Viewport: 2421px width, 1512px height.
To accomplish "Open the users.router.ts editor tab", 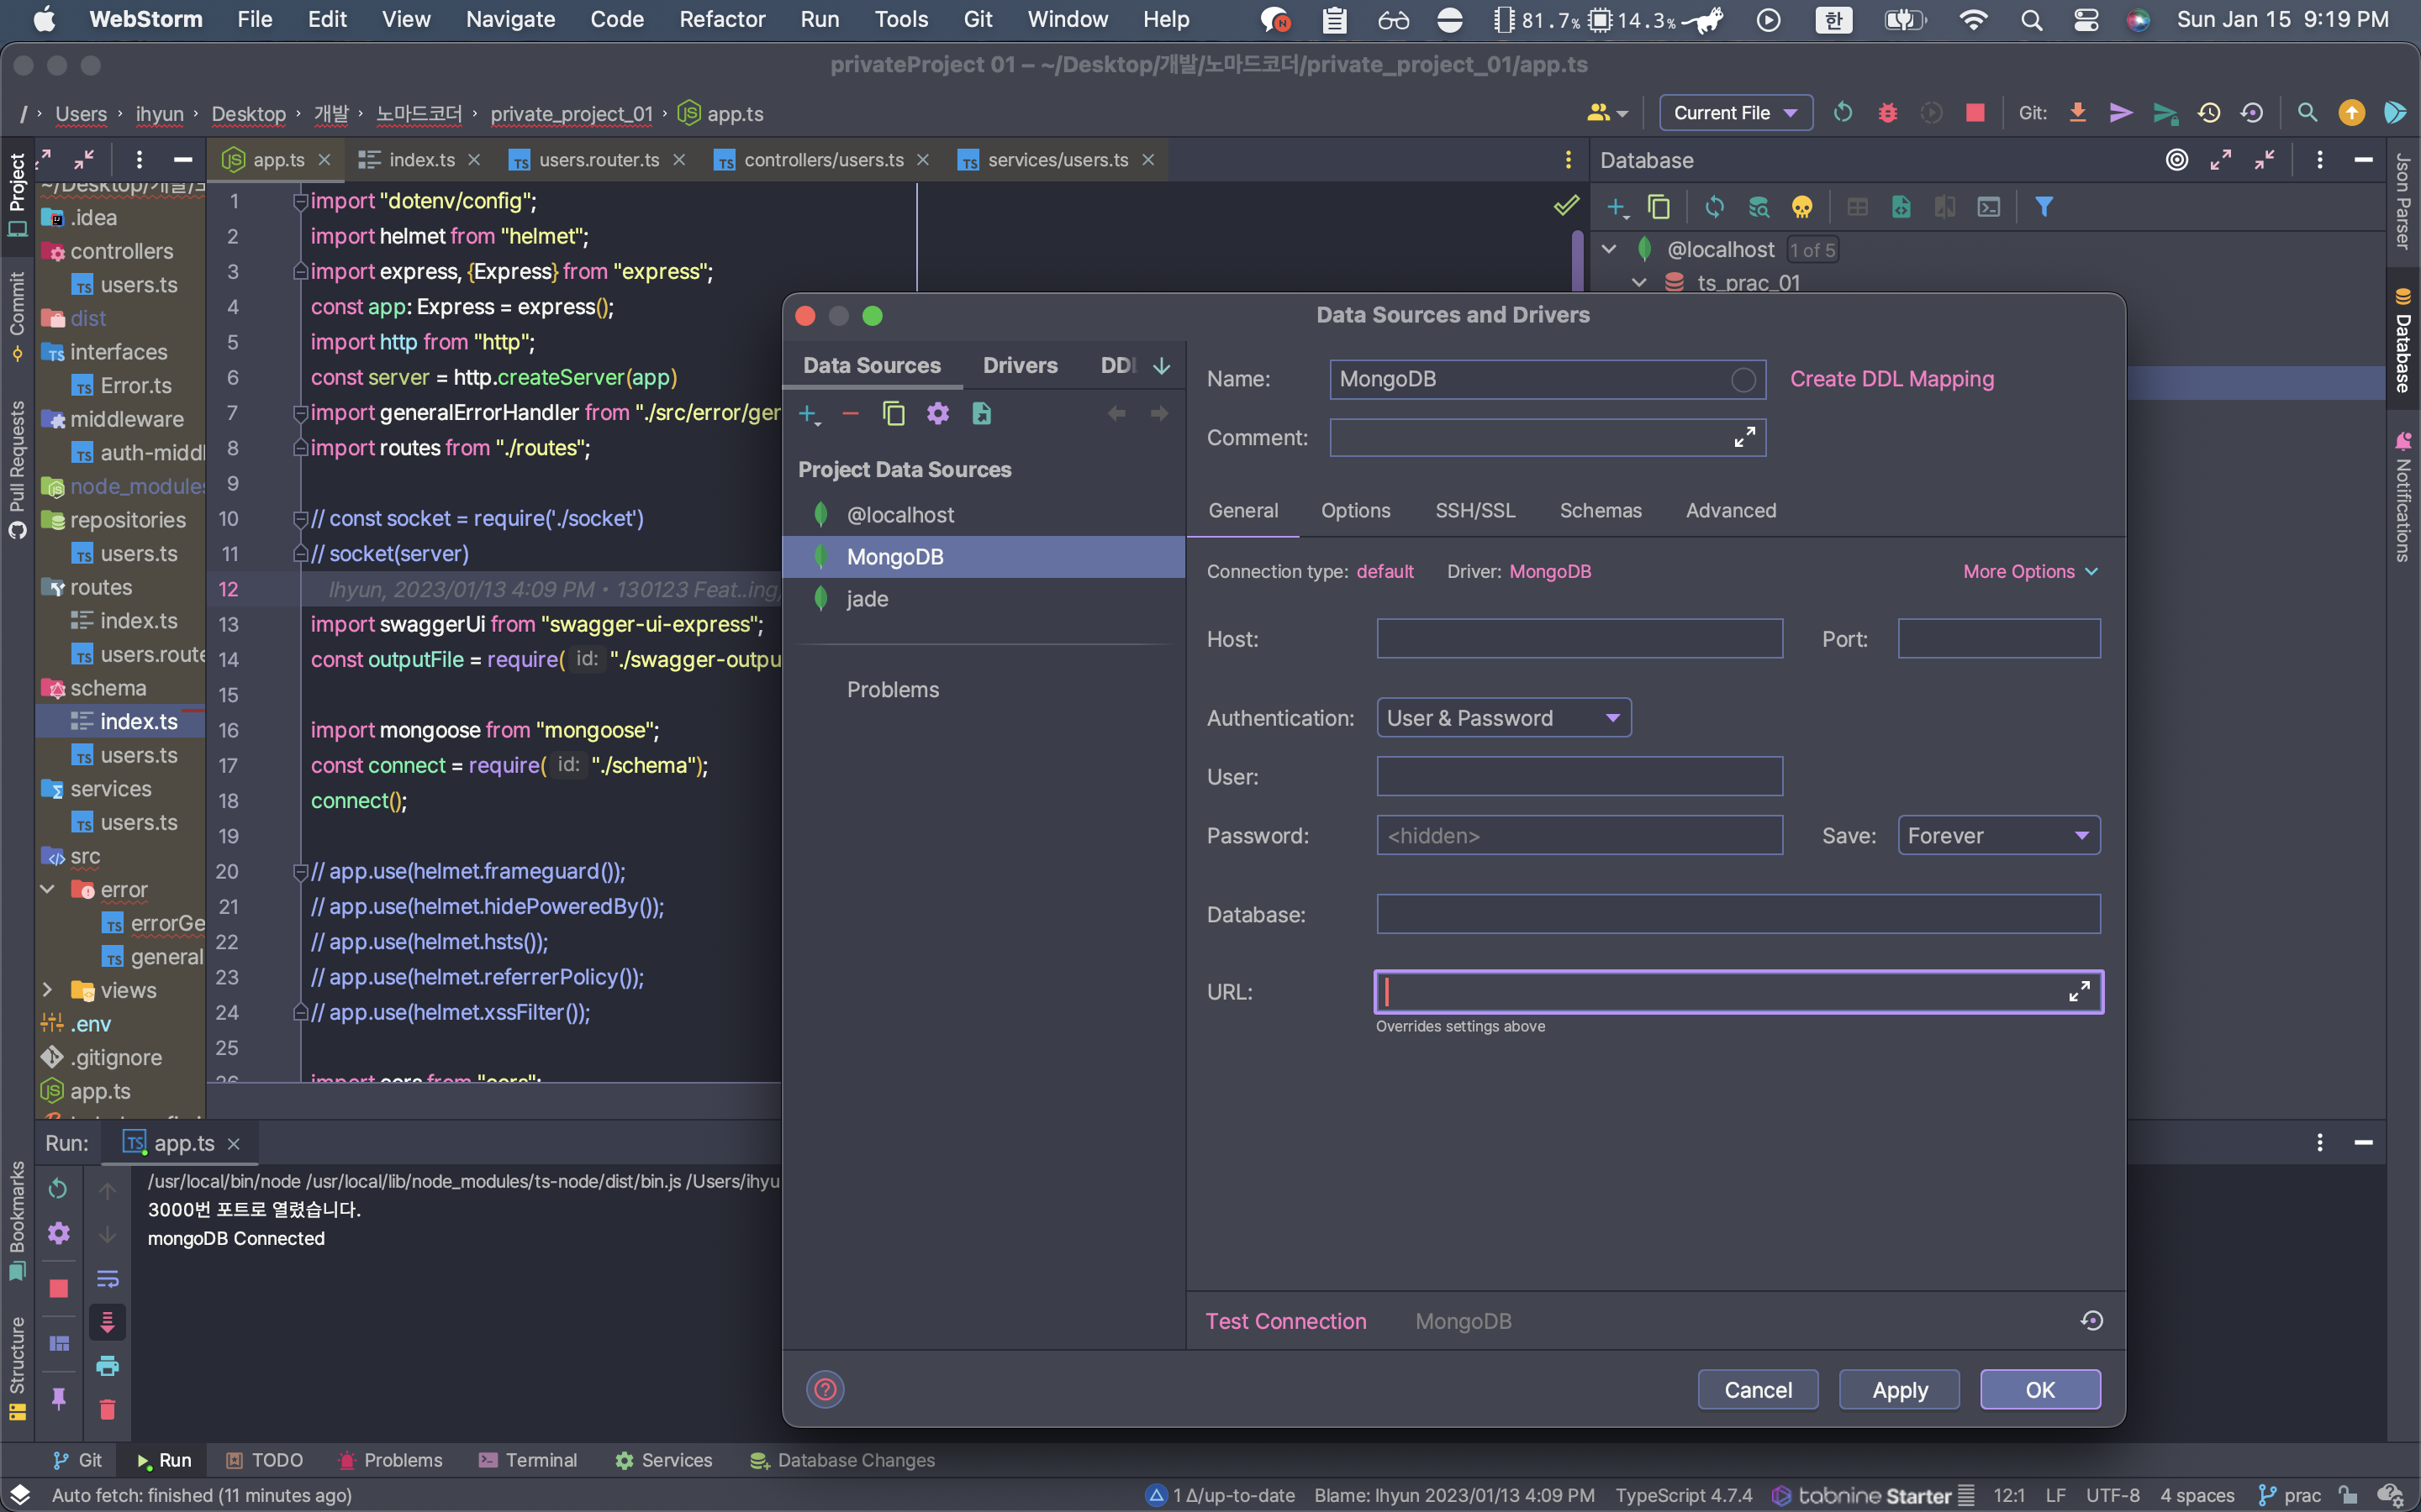I will tap(599, 160).
